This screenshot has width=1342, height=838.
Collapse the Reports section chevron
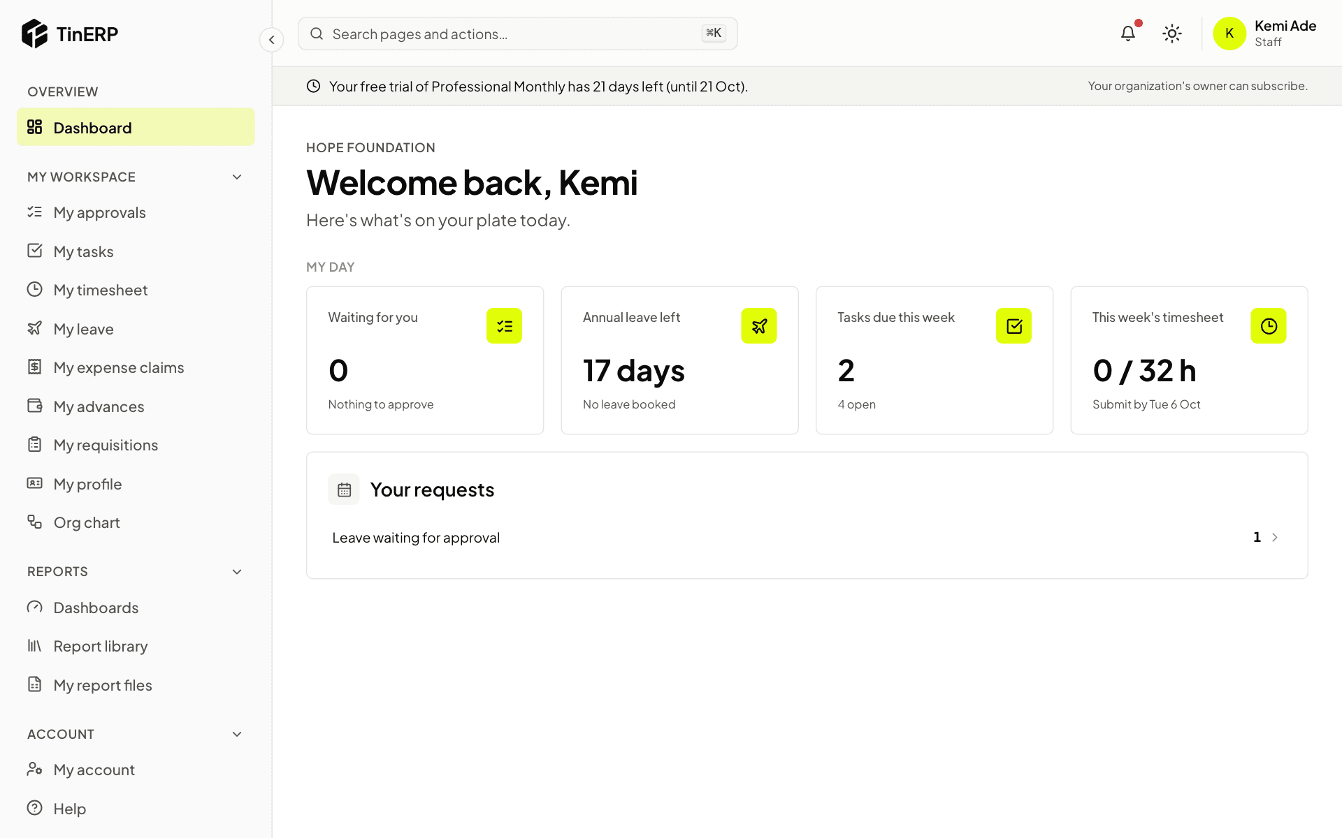(x=237, y=572)
